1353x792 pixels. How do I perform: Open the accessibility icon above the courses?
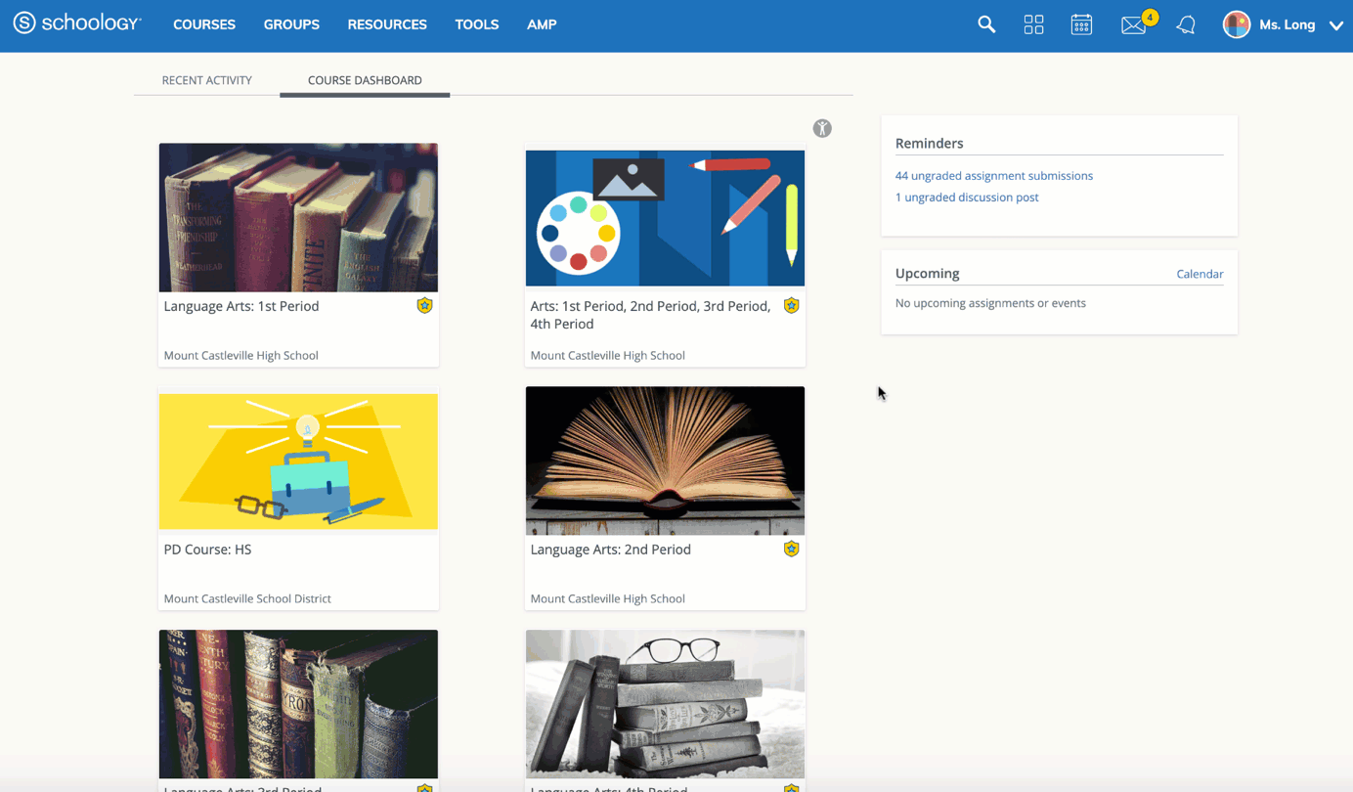(822, 128)
